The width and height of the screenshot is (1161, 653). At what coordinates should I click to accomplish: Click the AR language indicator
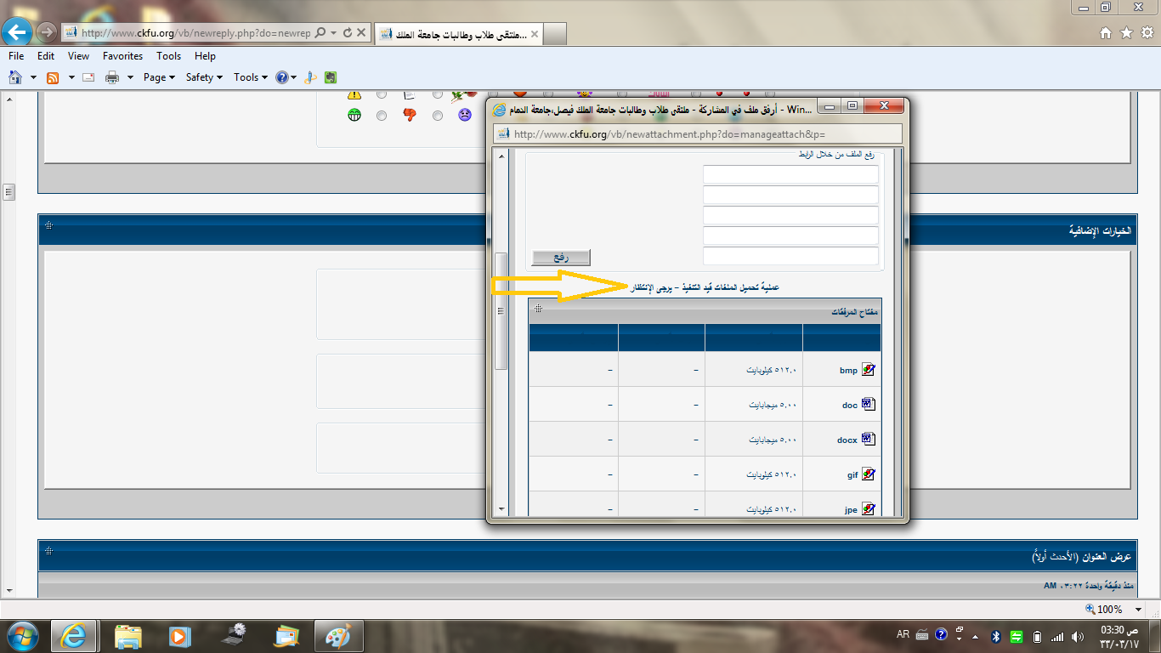tap(903, 635)
